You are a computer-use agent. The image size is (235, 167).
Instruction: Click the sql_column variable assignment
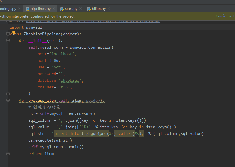[87, 120]
